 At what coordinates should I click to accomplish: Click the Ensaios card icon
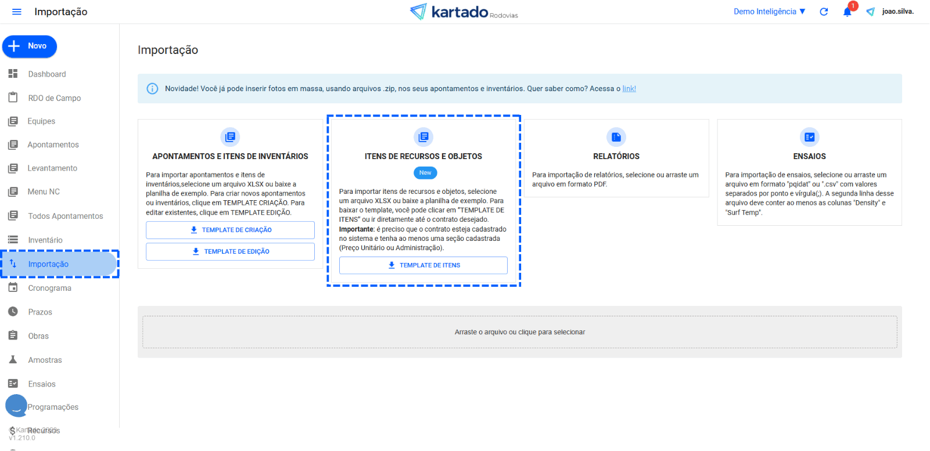[x=809, y=137]
